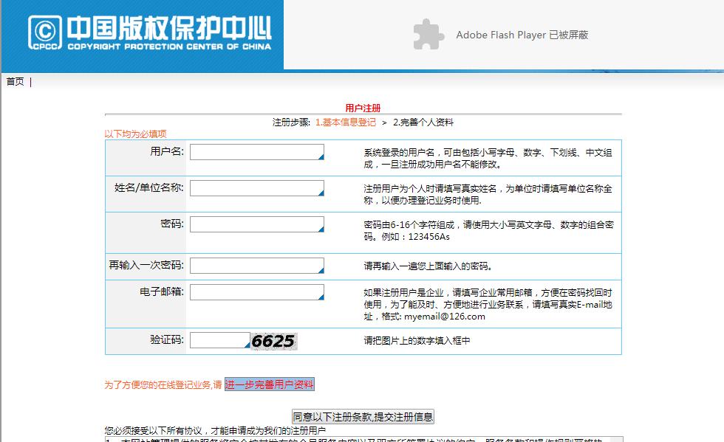
Task: Click the 同意以下注册条款,提交注册信息 button
Action: click(363, 415)
